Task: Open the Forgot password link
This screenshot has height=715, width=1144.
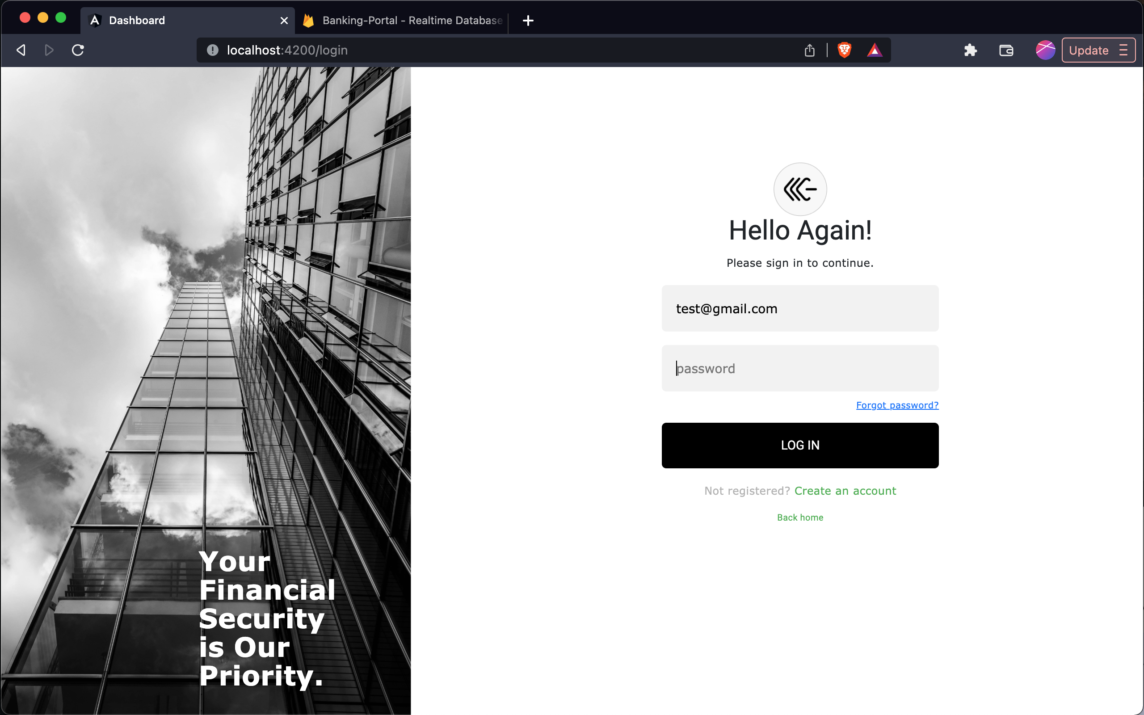Action: pos(897,405)
